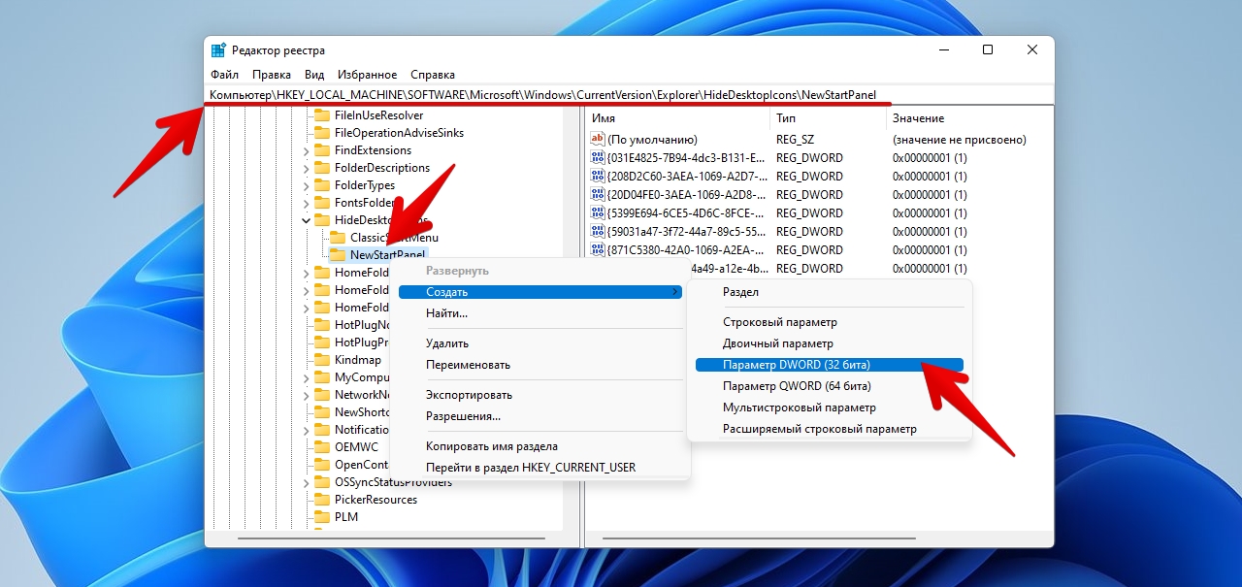1242x587 pixels.
Task: Expand the NetworkNe… key chevron
Action: [x=306, y=395]
